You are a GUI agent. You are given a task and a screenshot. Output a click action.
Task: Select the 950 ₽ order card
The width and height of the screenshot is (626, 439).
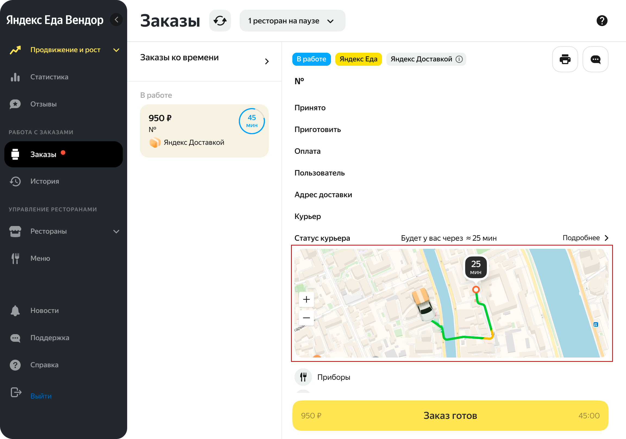pos(204,131)
